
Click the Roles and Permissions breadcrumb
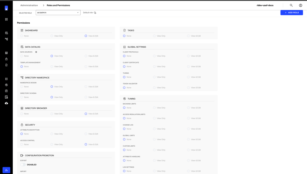tap(58, 5)
